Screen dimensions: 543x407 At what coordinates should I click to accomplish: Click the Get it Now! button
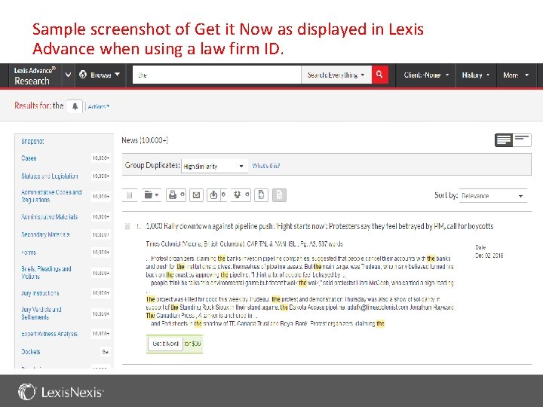click(x=165, y=344)
